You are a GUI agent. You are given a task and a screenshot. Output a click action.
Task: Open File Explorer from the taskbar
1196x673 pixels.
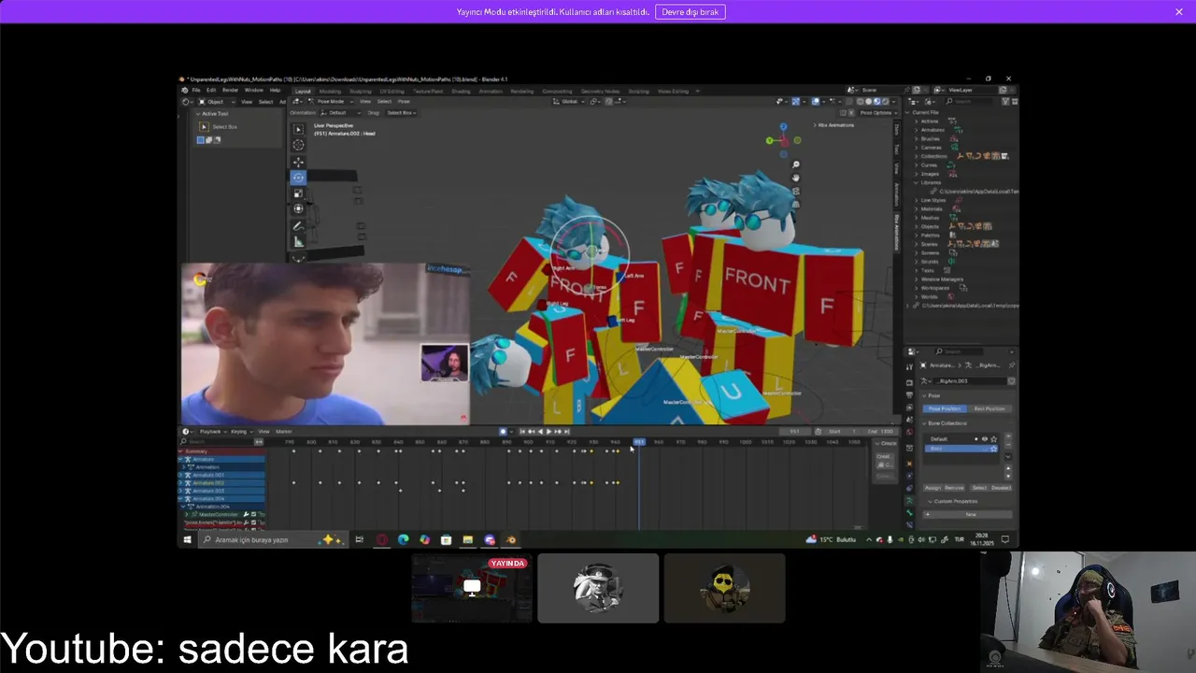tap(467, 539)
